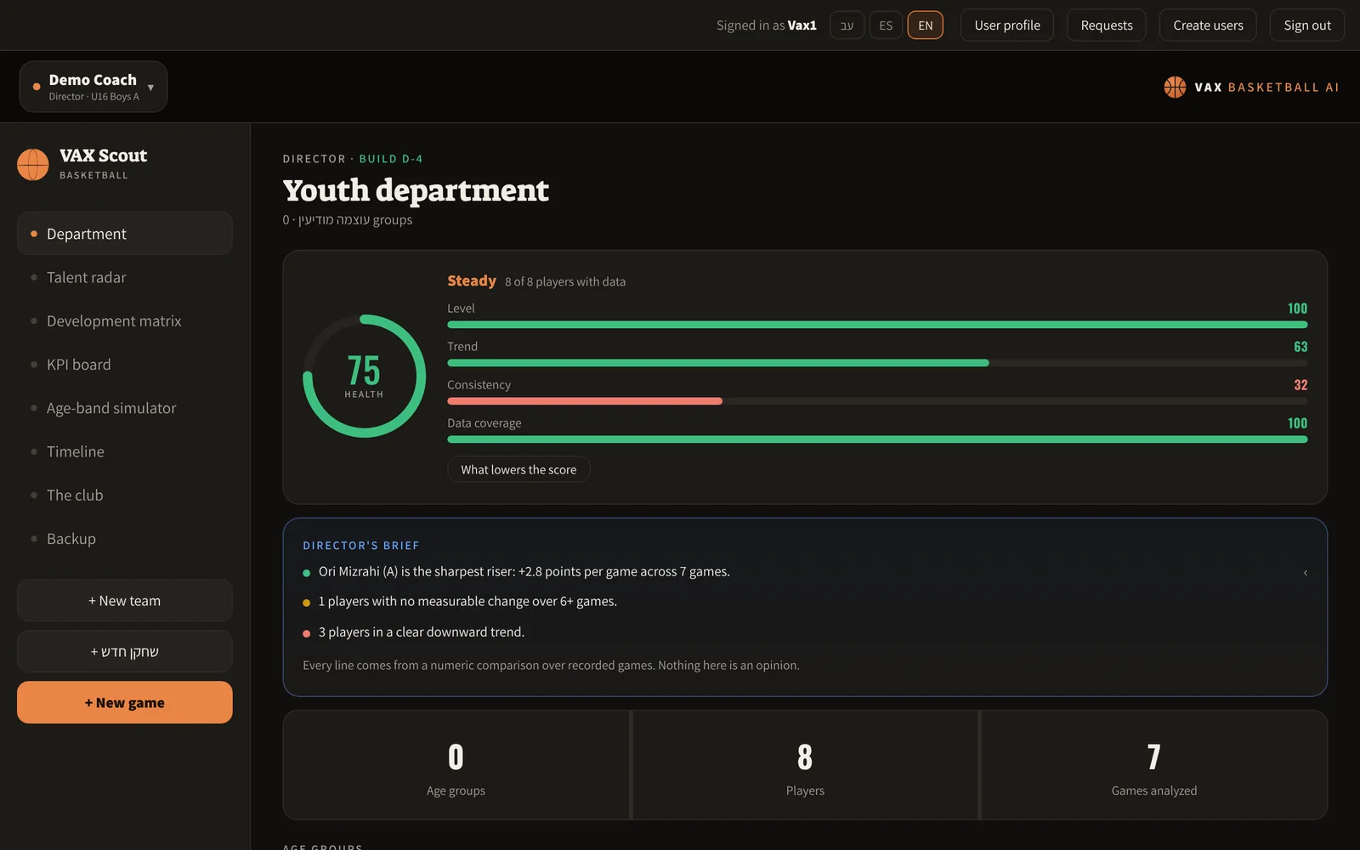Click the Youth department heading
The width and height of the screenshot is (1360, 850).
(416, 190)
